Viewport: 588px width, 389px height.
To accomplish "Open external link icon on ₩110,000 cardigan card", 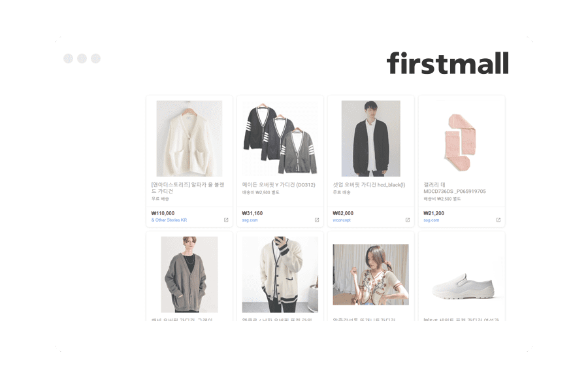I will pyautogui.click(x=226, y=220).
